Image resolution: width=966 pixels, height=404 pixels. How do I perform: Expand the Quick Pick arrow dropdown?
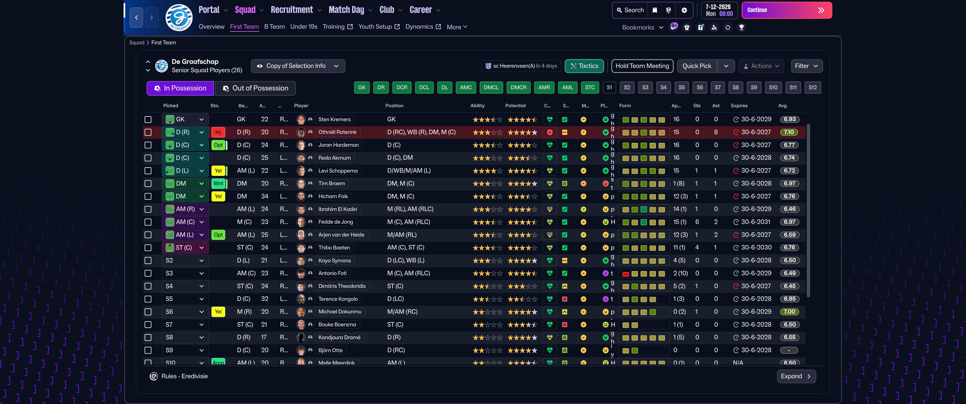726,66
